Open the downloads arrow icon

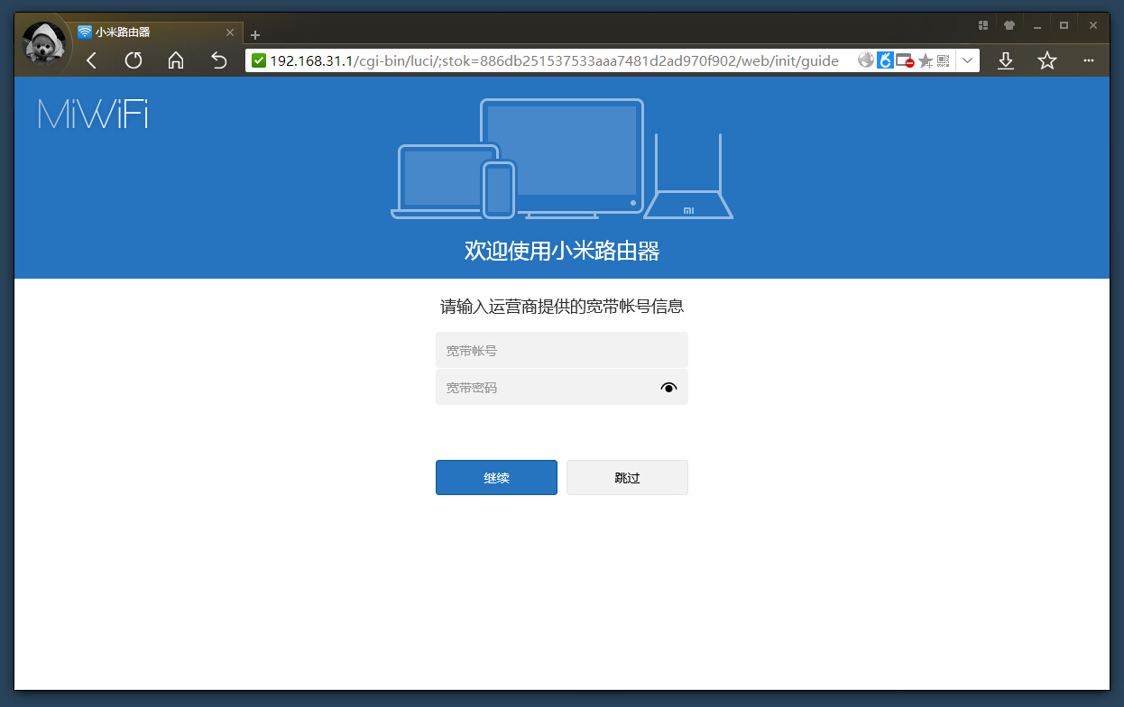click(1006, 60)
